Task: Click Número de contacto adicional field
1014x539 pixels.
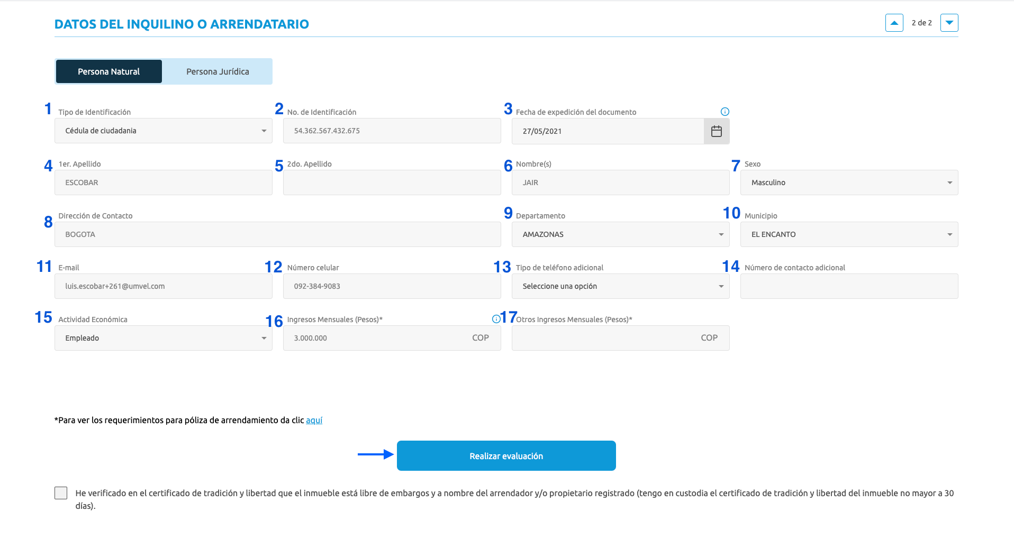Action: pyautogui.click(x=849, y=286)
